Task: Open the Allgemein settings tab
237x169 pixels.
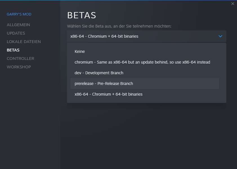Action: (x=18, y=25)
